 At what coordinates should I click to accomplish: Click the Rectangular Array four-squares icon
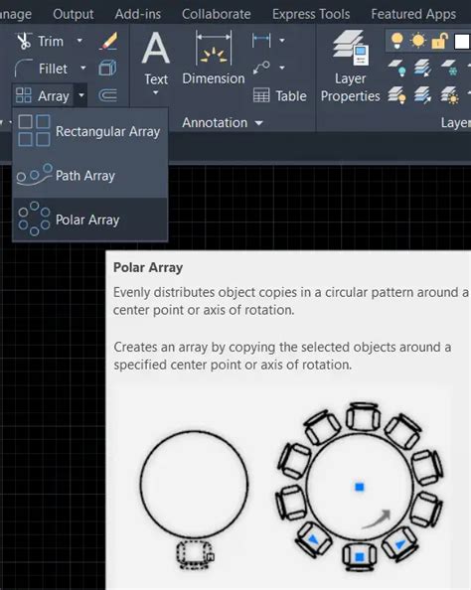tap(34, 130)
